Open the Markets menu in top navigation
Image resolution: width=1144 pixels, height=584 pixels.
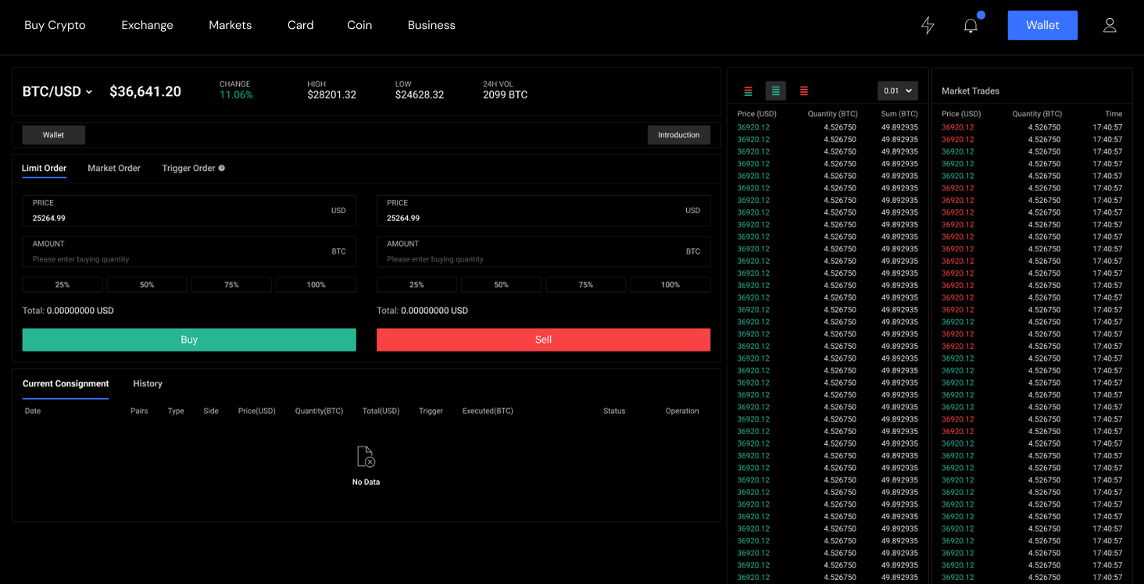230,25
